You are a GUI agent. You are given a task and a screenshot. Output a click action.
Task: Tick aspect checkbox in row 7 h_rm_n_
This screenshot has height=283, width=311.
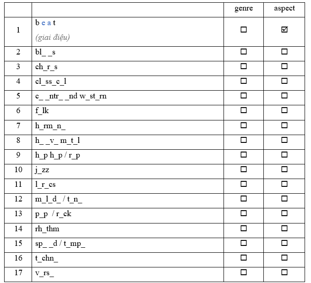pos(284,125)
